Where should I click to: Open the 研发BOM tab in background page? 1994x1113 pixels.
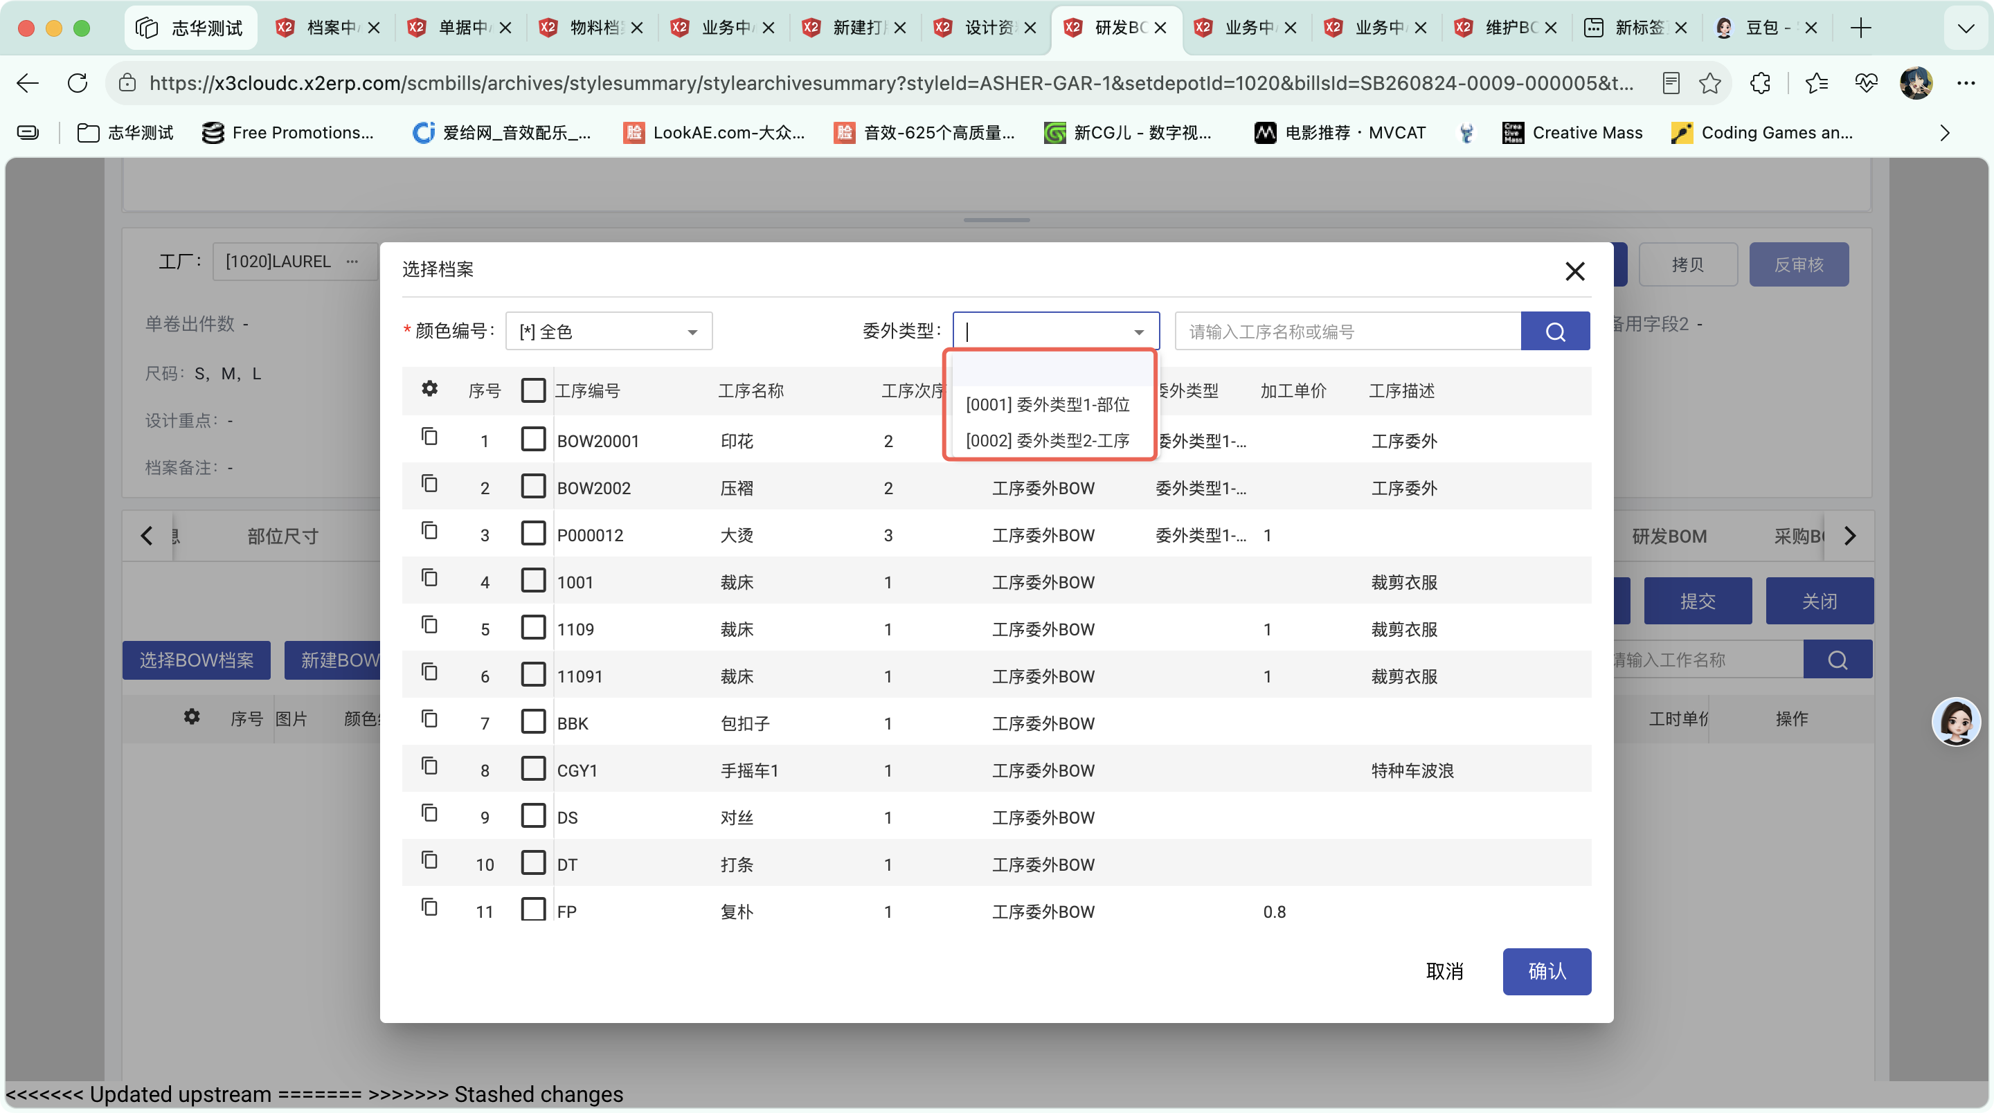tap(1669, 536)
